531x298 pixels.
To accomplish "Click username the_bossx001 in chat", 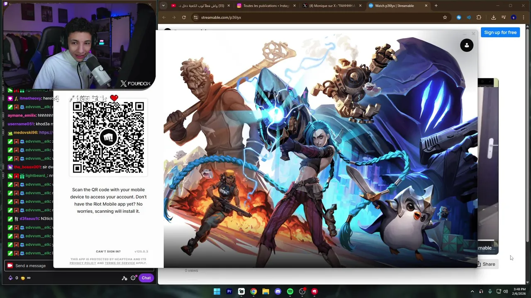I will tap(27, 167).
